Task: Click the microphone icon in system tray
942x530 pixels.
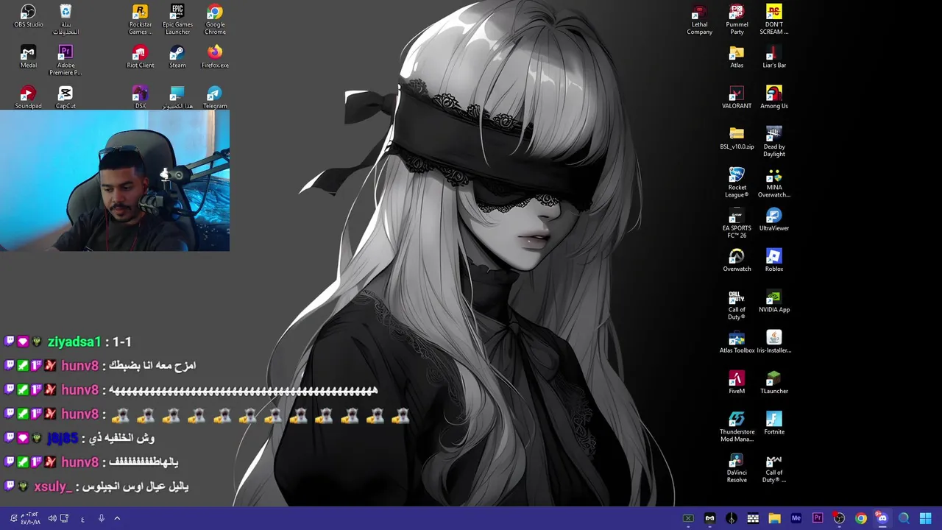Action: click(x=102, y=518)
